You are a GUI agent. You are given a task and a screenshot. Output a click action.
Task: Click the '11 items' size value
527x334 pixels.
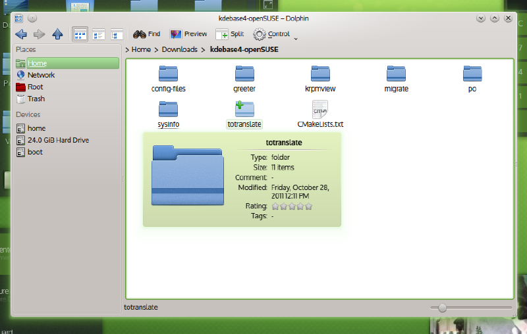pyautogui.click(x=283, y=168)
